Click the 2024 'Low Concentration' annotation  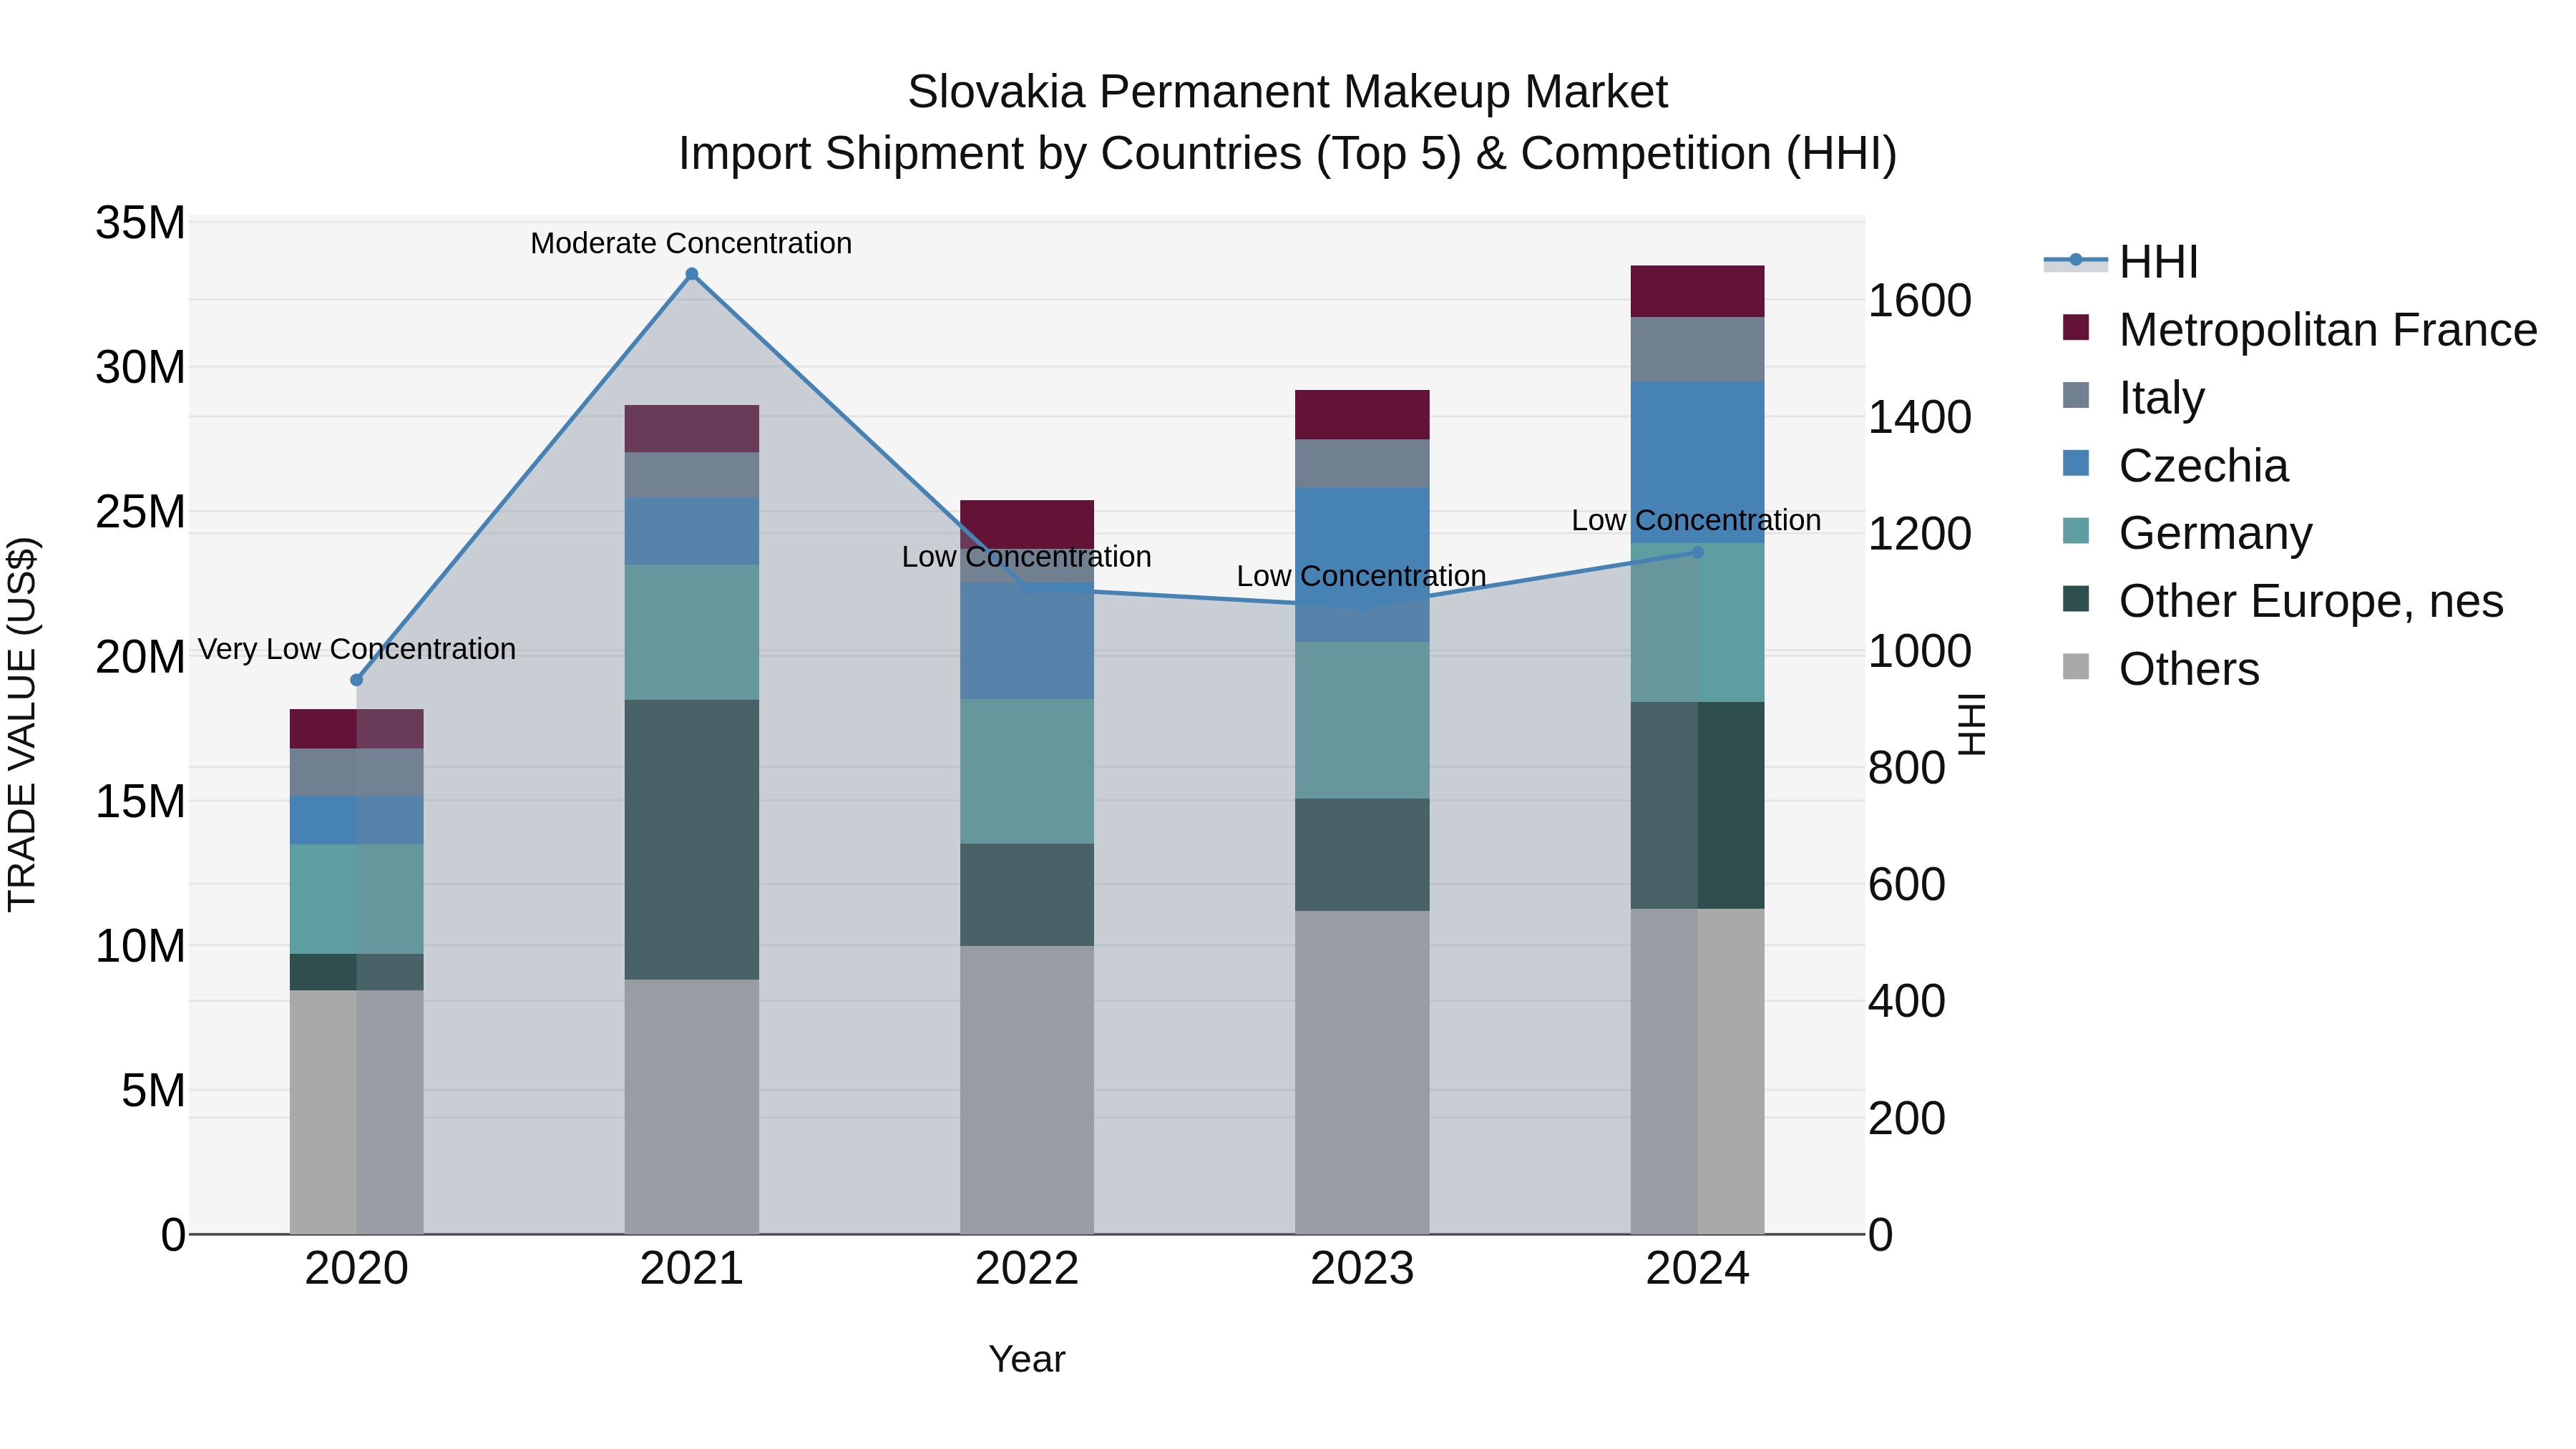(x=1696, y=520)
